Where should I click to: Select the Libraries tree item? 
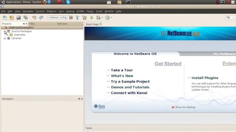pos(16,38)
